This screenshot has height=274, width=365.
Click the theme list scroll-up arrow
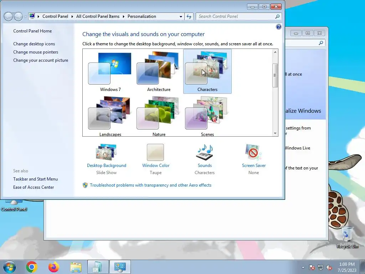pos(275,52)
